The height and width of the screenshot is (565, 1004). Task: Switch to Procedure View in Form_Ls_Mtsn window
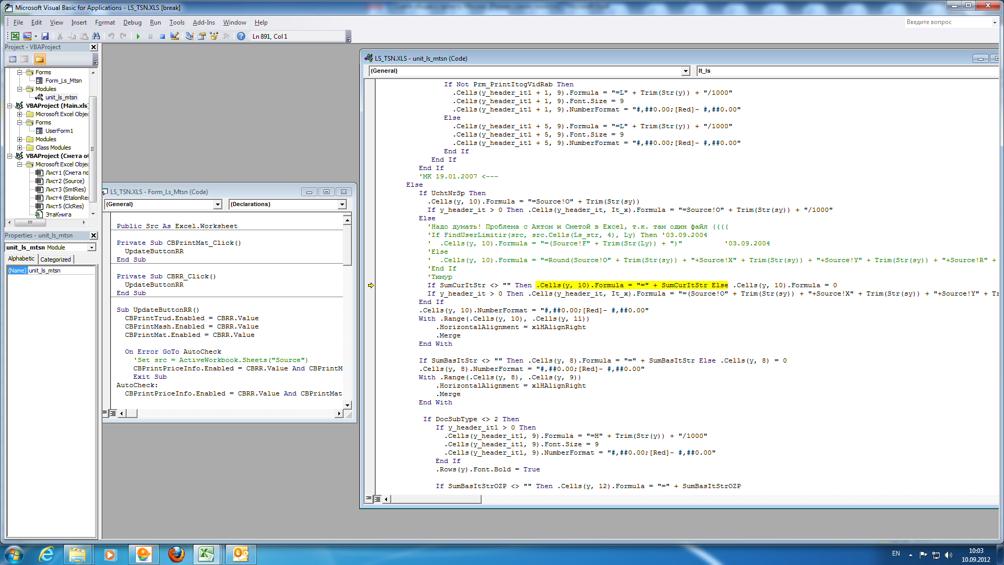pos(105,413)
